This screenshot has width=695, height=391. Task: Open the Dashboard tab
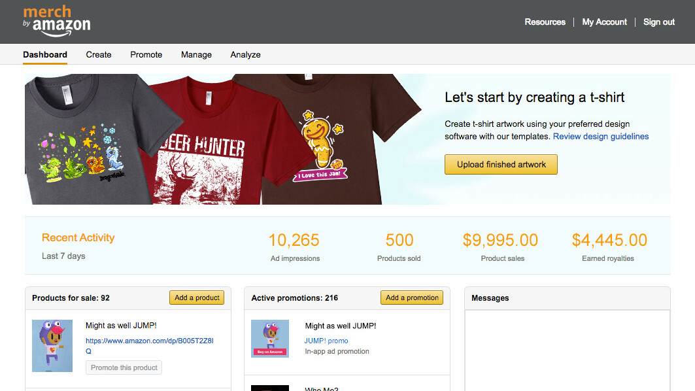pos(45,54)
